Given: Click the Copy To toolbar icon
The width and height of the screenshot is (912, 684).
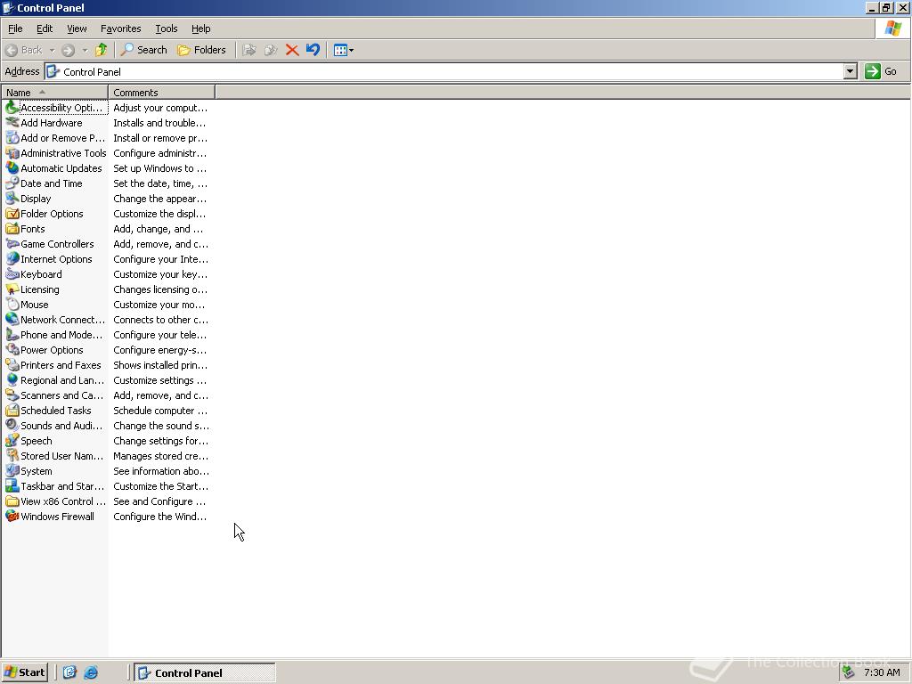Looking at the screenshot, I should pyautogui.click(x=271, y=50).
